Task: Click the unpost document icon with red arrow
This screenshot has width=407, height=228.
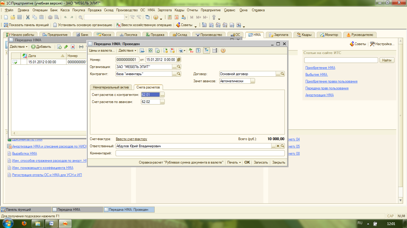Action: click(x=172, y=50)
